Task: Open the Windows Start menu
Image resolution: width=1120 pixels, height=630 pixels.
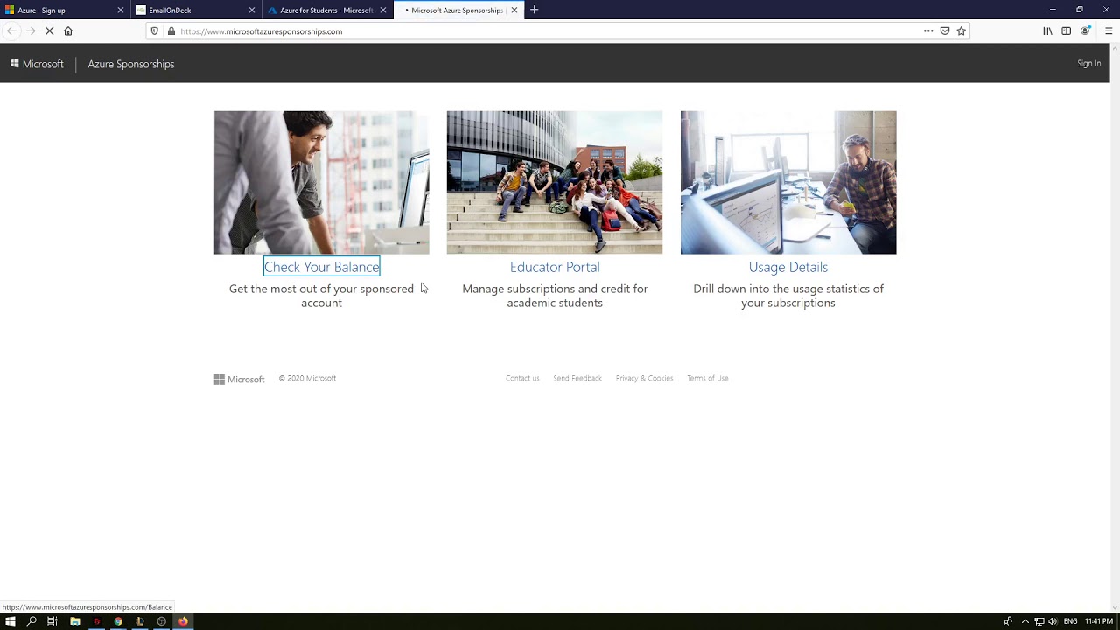Action: [x=10, y=621]
